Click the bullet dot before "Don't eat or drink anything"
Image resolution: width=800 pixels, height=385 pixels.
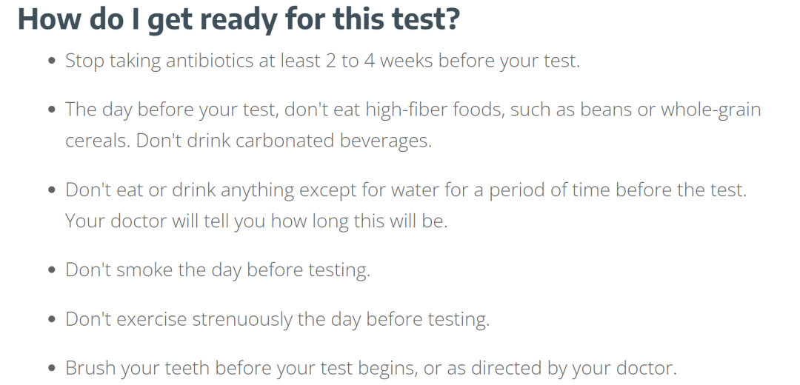(x=52, y=190)
